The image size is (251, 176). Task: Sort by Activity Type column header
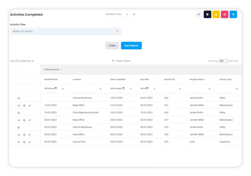point(226,79)
